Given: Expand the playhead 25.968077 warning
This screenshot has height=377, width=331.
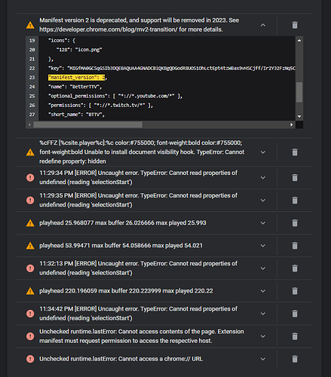Looking at the screenshot, I should 263,222.
